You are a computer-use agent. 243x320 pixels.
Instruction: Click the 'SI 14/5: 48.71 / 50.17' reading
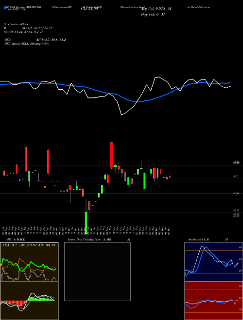(x=37, y=28)
